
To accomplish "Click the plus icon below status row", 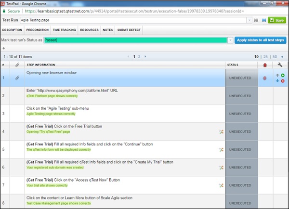I will (x=4, y=48).
